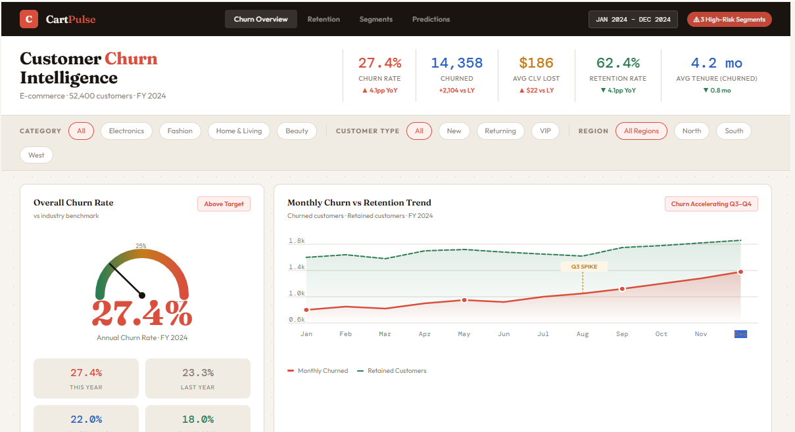The height and width of the screenshot is (432, 795).
Task: Filter by Beauty category
Action: point(297,131)
